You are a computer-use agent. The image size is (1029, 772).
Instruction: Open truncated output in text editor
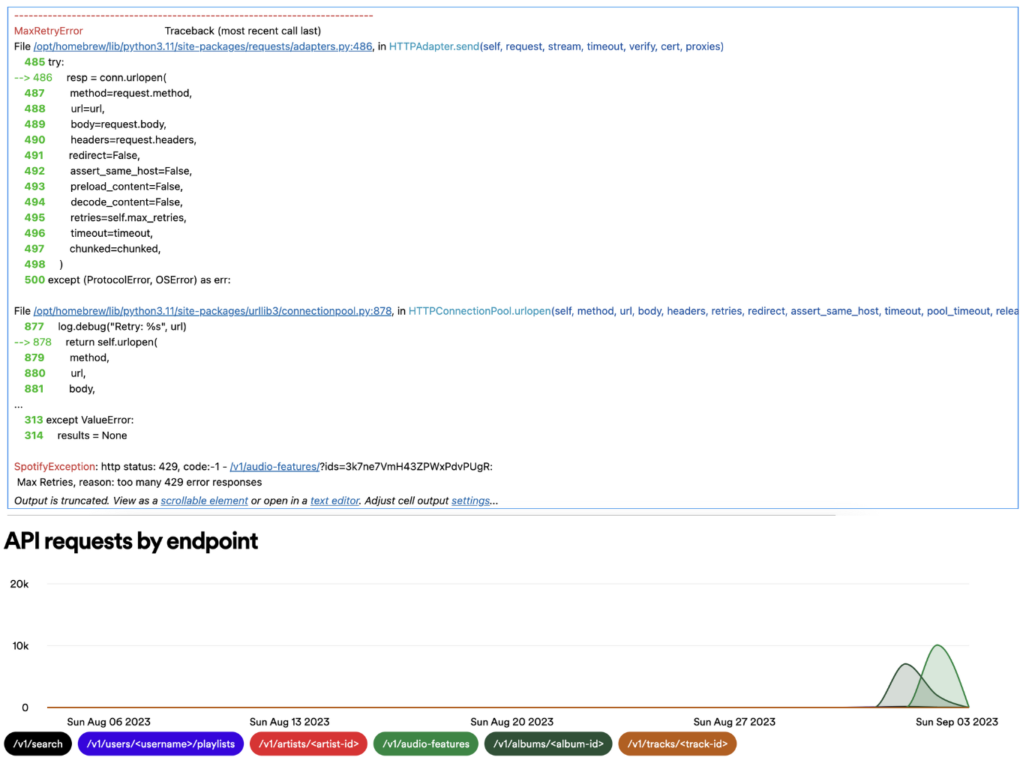click(x=334, y=501)
